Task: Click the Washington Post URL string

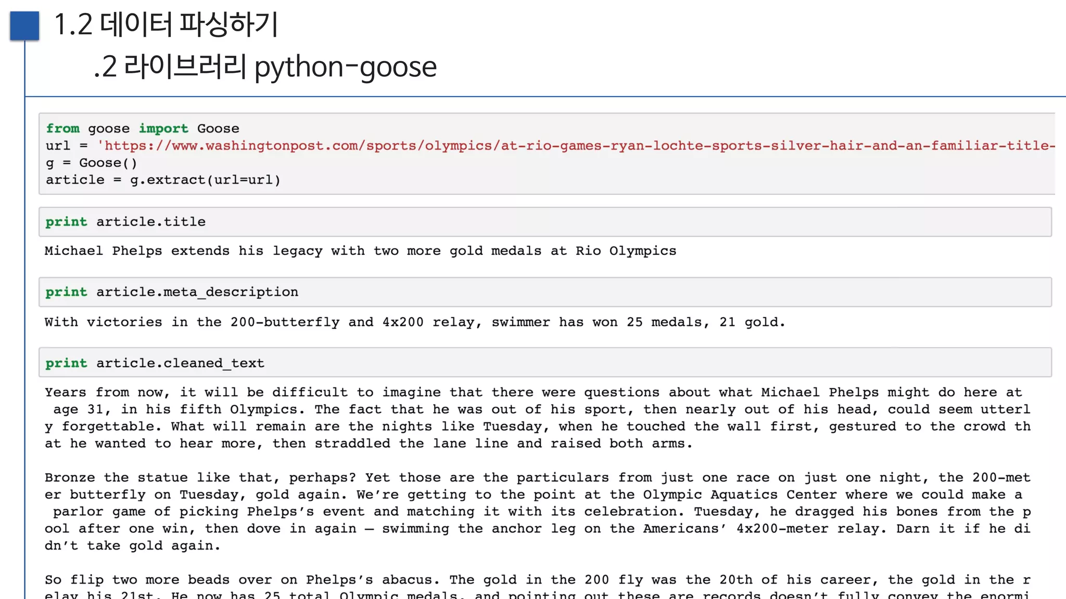Action: 573,146
